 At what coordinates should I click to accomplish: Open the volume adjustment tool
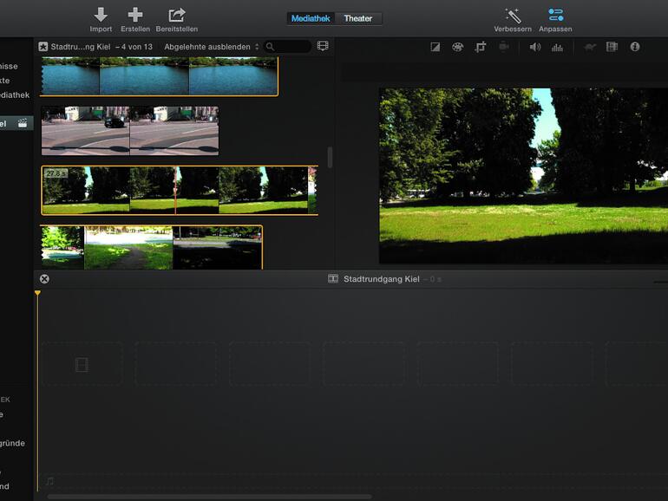pyautogui.click(x=534, y=47)
